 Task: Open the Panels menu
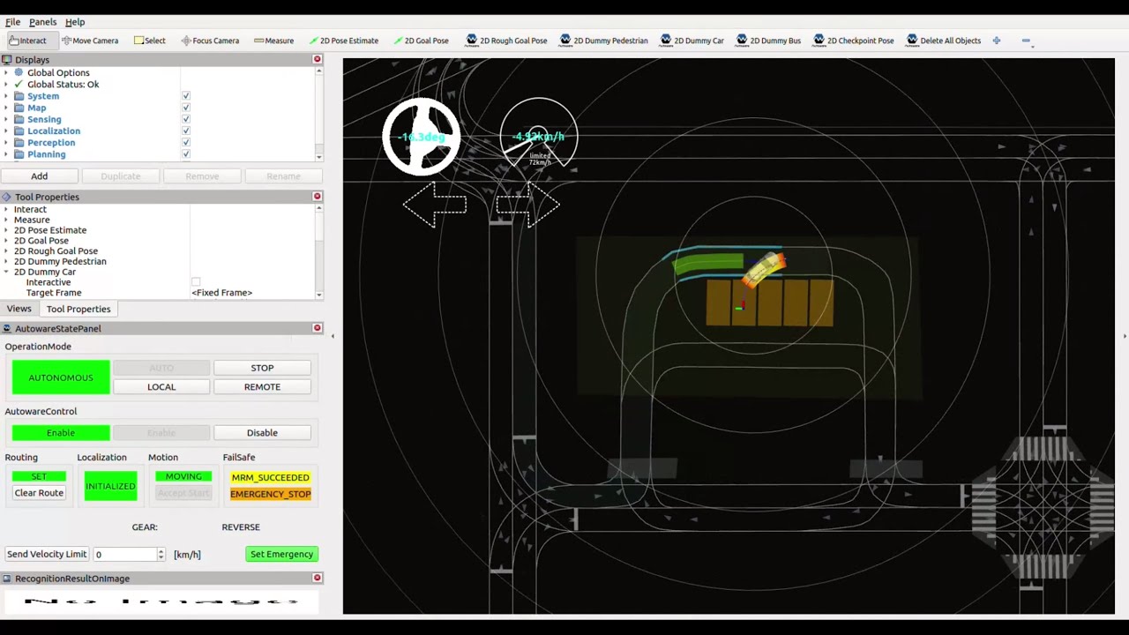[42, 22]
